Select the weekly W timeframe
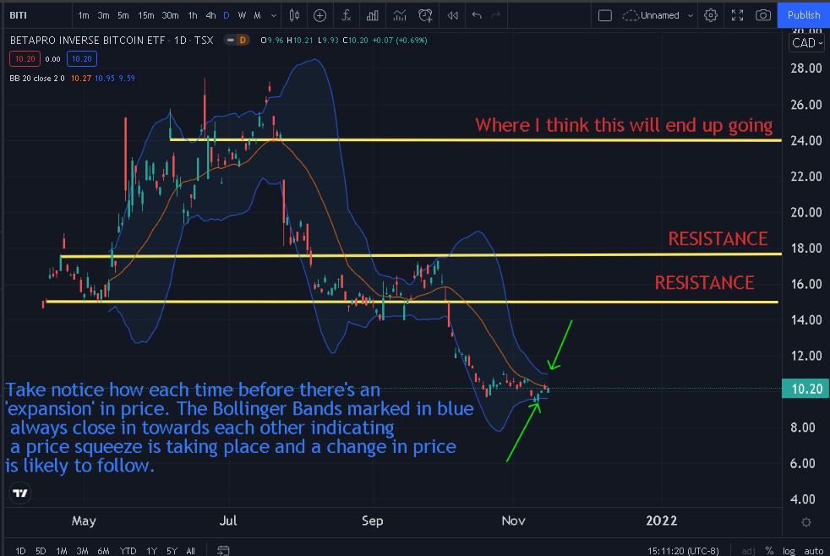 coord(242,15)
